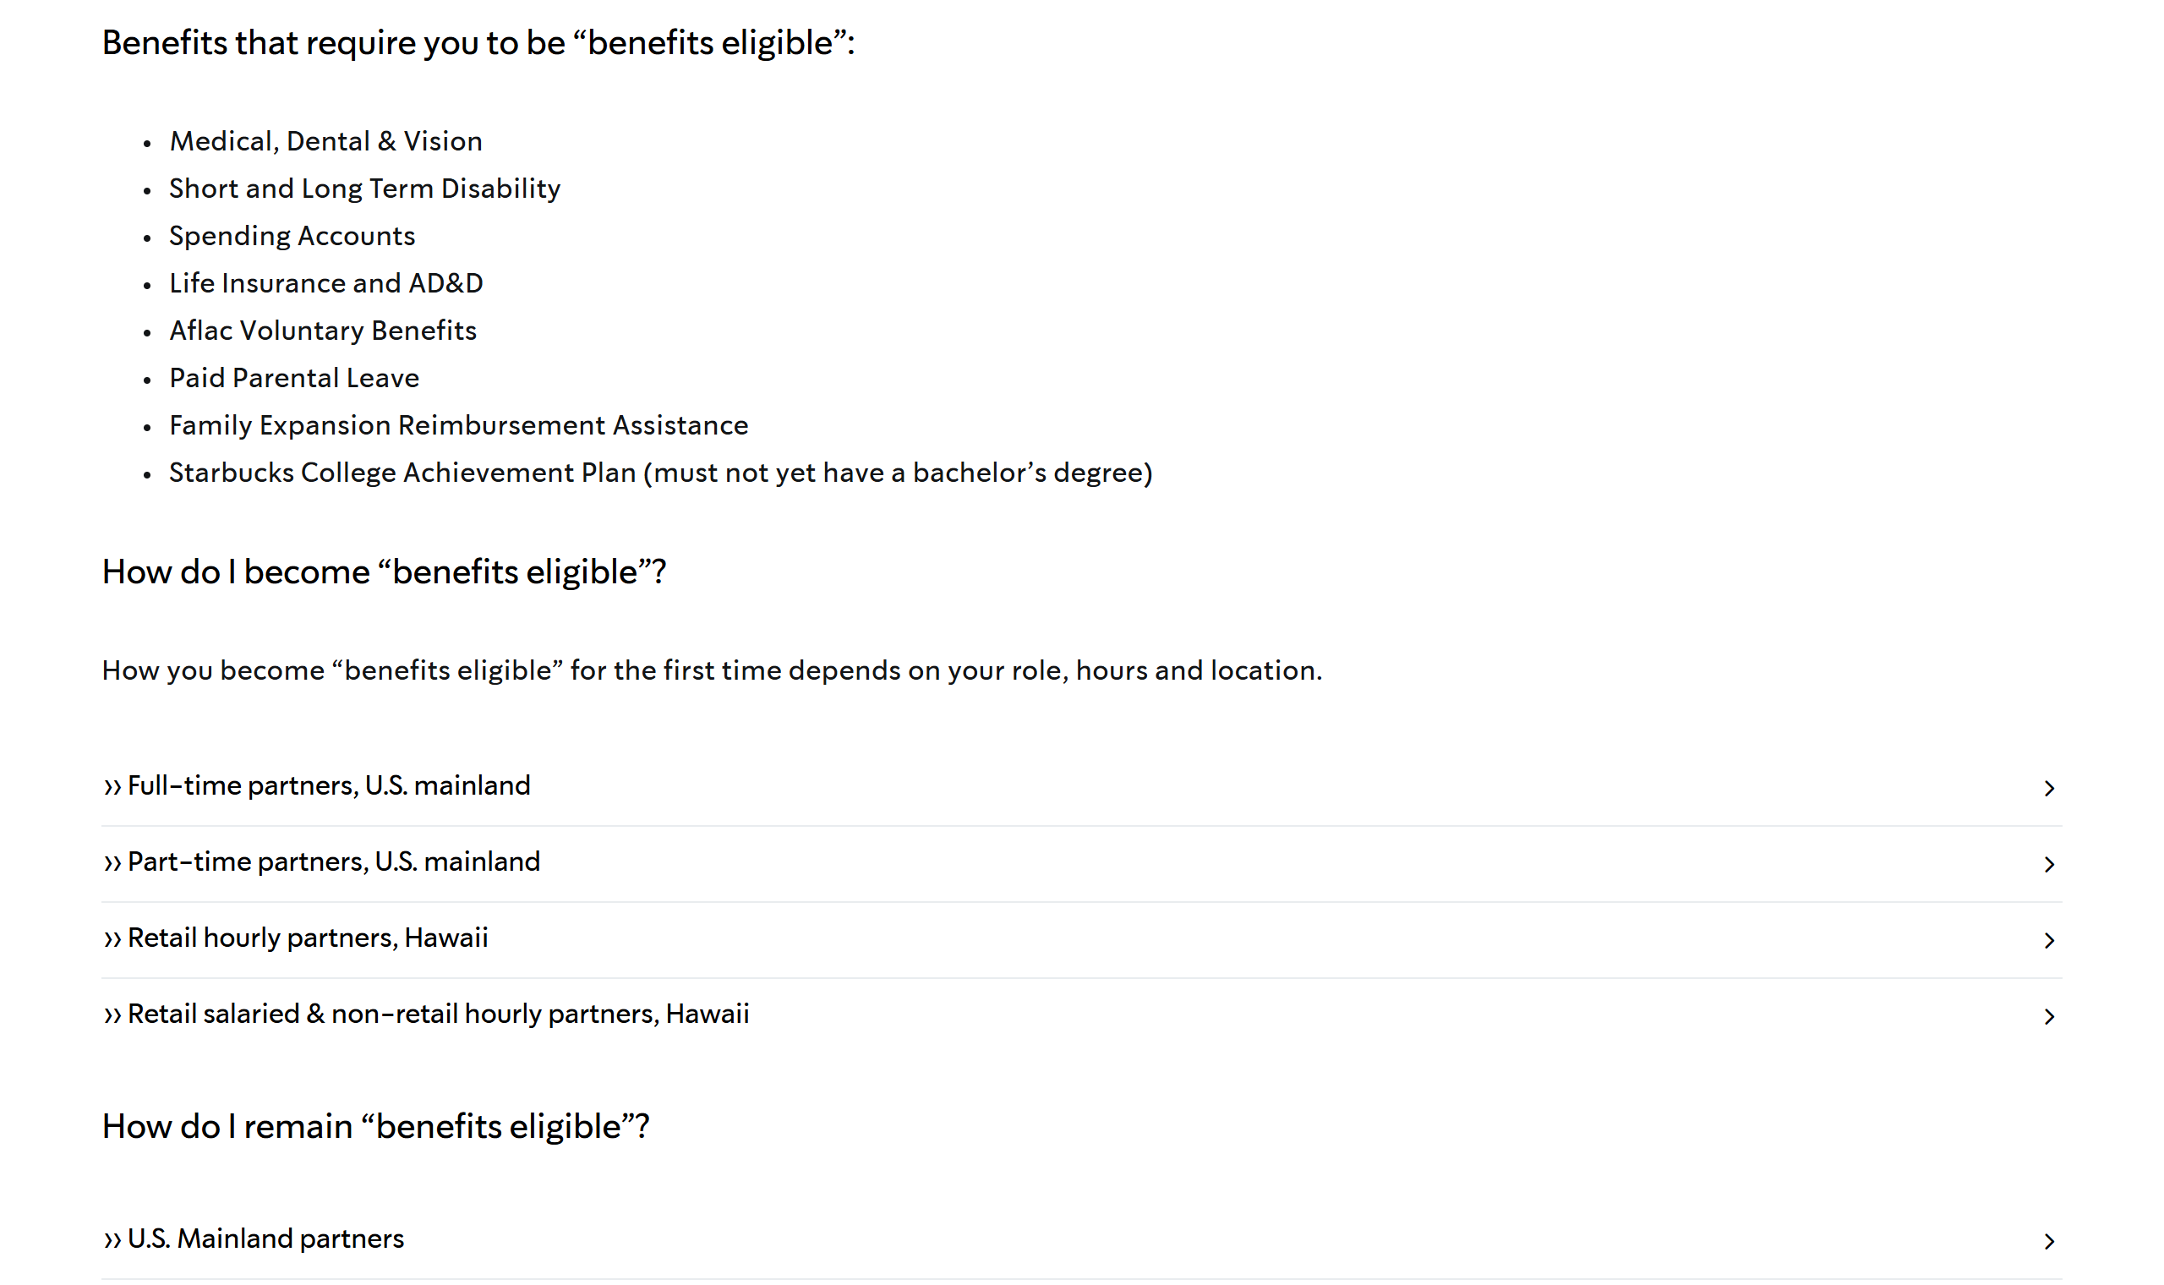Click chevron arrow on Retail hourly partners, Hawaii

click(2048, 940)
